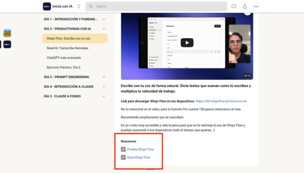
Task: Collapse DÍA 2 - Productividad con IA section
Action: pyautogui.click(x=104, y=29)
